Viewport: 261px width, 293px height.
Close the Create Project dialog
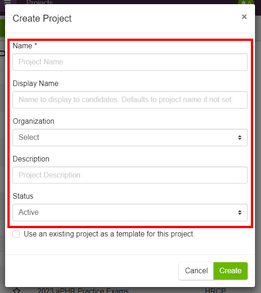(x=244, y=17)
